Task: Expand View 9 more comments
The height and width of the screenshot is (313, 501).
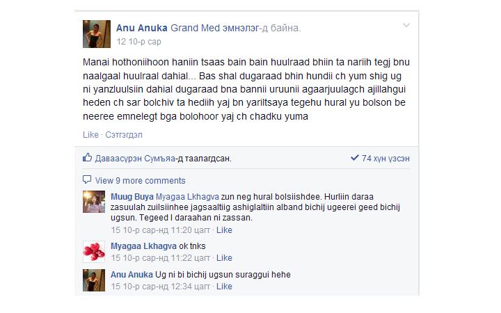Action: [140, 180]
